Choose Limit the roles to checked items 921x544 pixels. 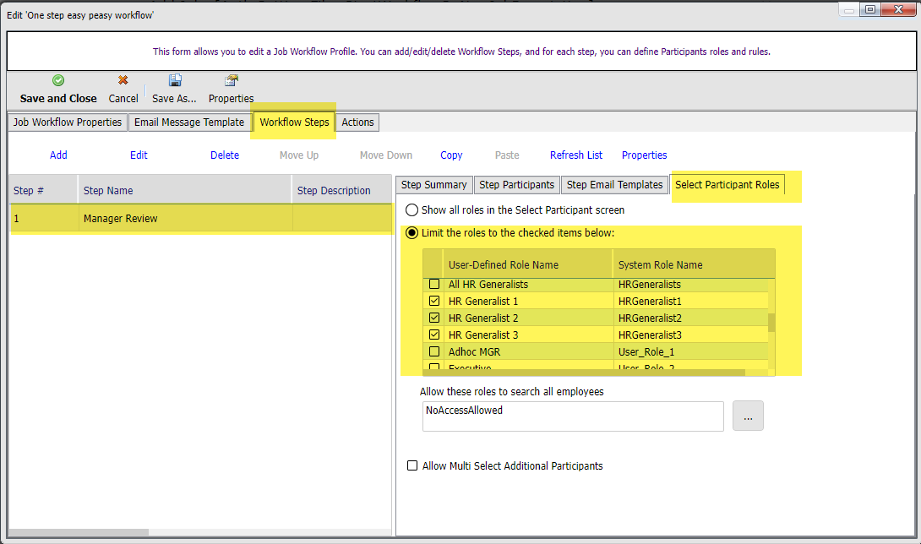[412, 232]
